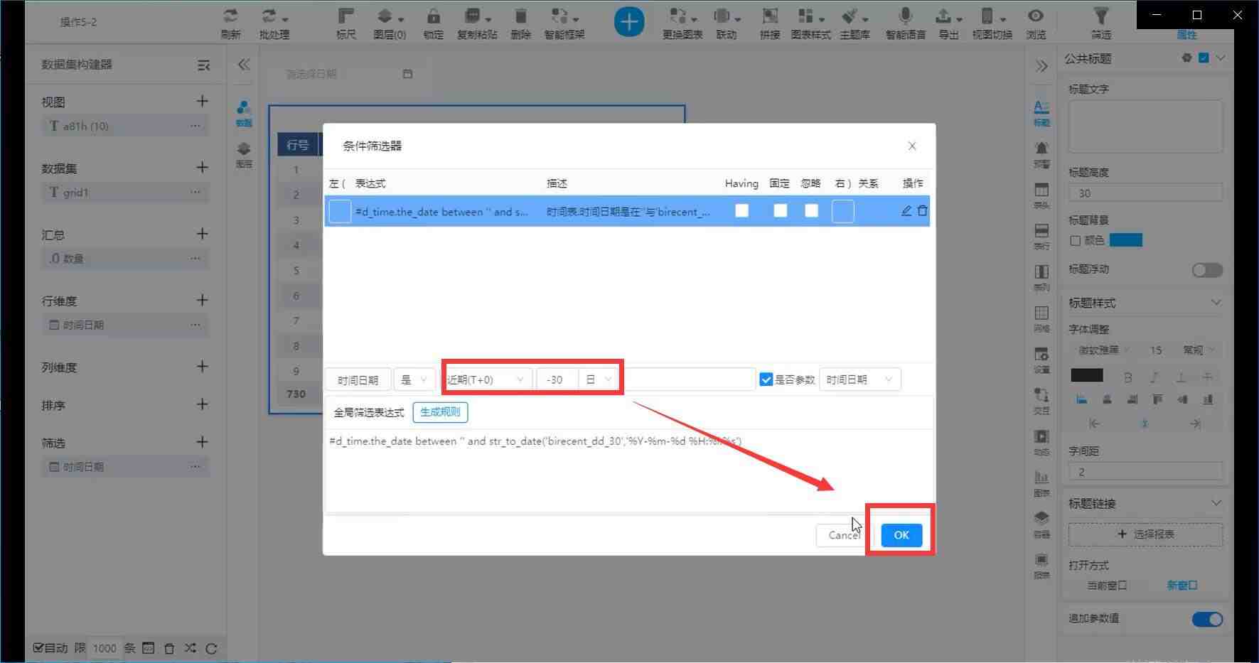The height and width of the screenshot is (663, 1259).
Task: Open the 时间日期 parameter dropdown
Action: point(860,379)
